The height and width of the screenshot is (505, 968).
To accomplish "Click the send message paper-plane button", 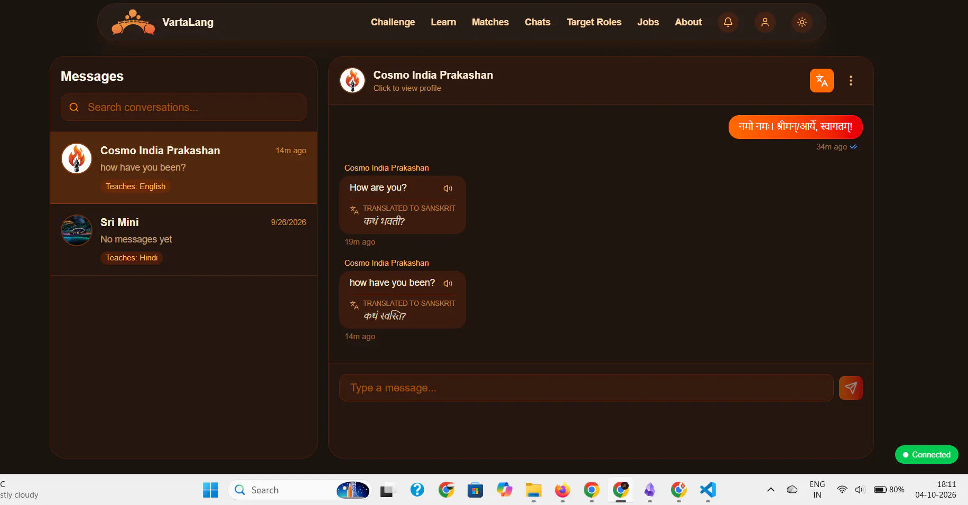I will point(851,388).
